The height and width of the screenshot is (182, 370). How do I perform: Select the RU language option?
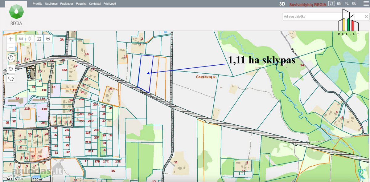coord(354,4)
